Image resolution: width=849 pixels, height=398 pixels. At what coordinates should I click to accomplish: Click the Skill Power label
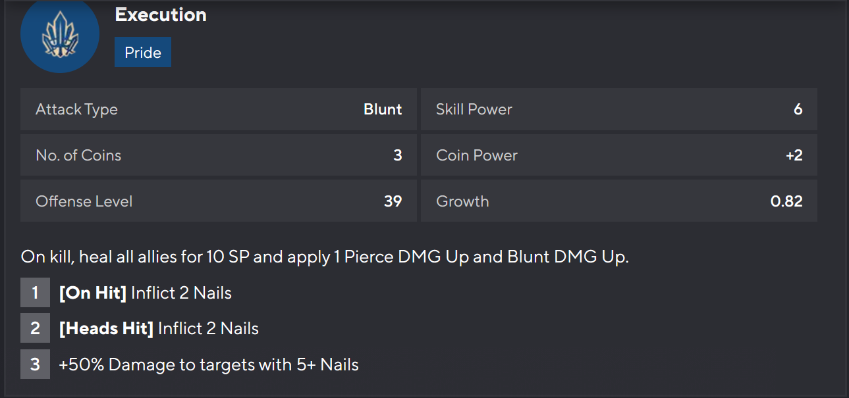474,109
